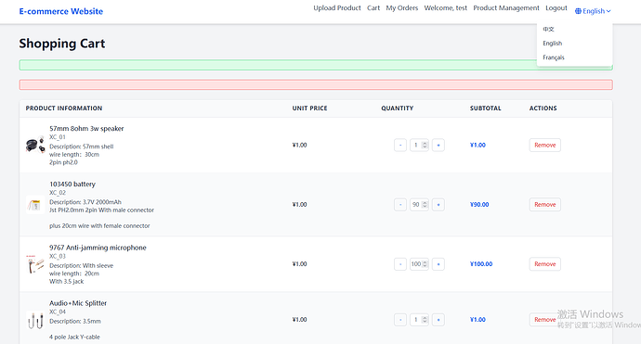
Task: Remove the Audio+Mic Splitter item
Action: [x=545, y=320]
